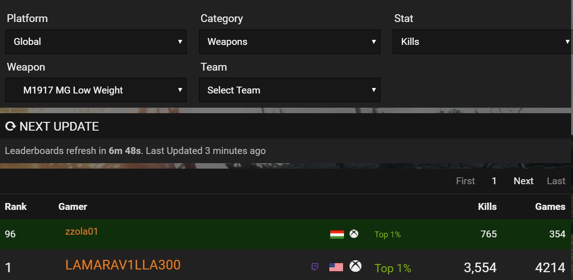Expand the Select Team dropdown
This screenshot has height=280, width=573.
coord(289,90)
